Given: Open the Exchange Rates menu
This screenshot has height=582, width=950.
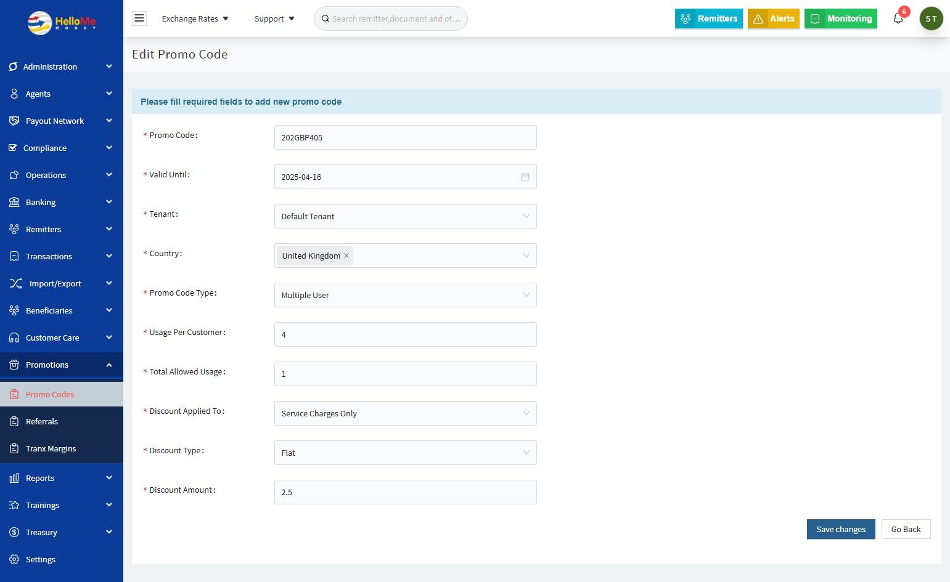Looking at the screenshot, I should (195, 18).
